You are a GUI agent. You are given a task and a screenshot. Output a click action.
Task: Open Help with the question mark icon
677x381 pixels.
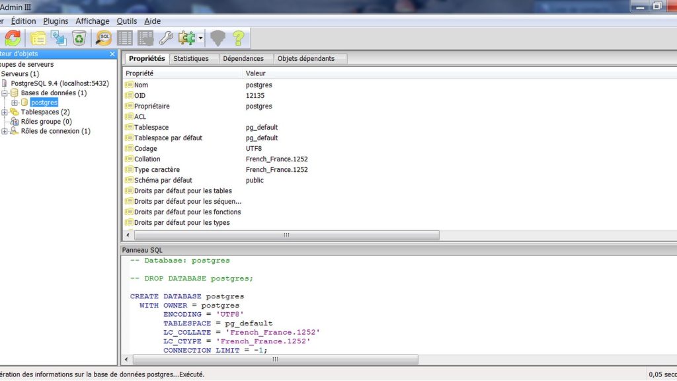coord(238,38)
